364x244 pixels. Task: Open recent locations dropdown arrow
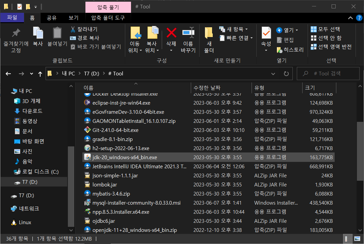click(32, 74)
